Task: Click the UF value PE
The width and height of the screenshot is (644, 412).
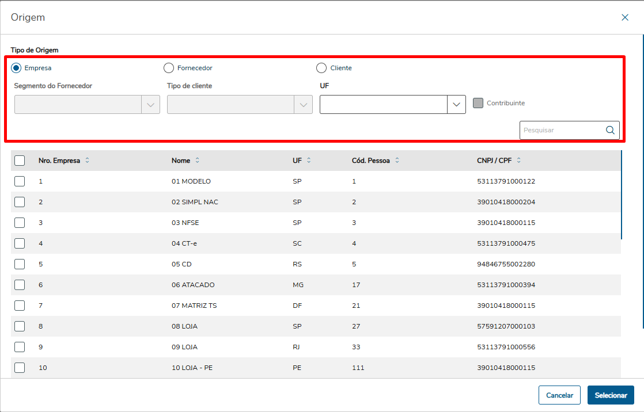Action: click(297, 368)
